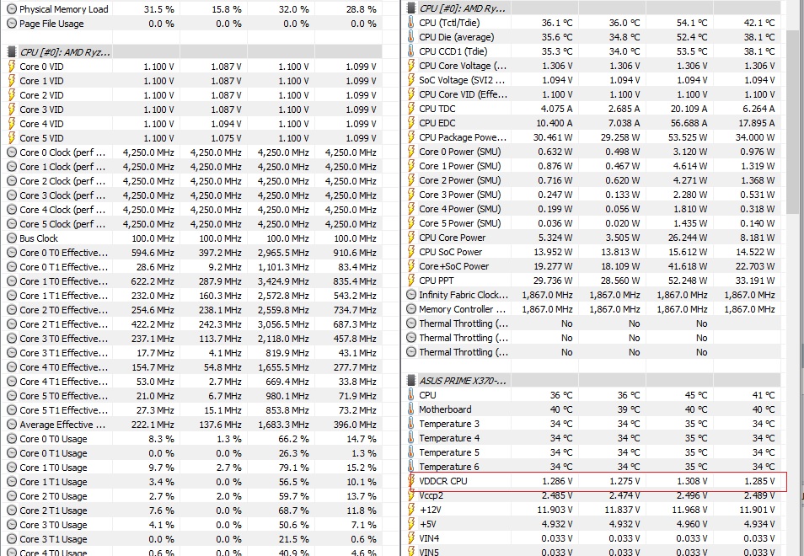Click the chip icon on the ASUS PRIME header
Image resolution: width=804 pixels, height=556 pixels.
pyautogui.click(x=412, y=381)
